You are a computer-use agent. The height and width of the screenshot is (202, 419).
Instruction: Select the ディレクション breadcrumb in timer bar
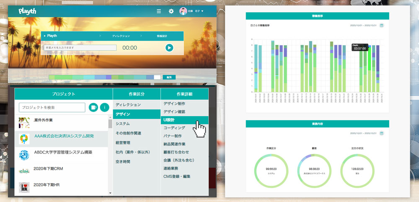tap(121, 36)
